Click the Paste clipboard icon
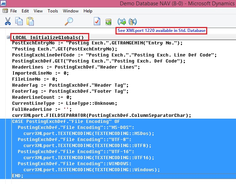Viewport: 236px width, 184px height. pos(30,21)
